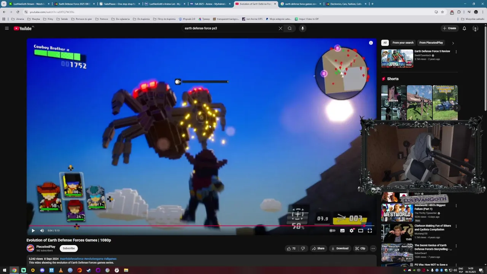Open the #evolutiongame hashtag

click(x=94, y=259)
